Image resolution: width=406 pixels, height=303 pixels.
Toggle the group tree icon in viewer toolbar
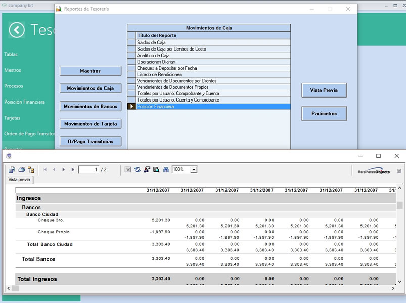pyautogui.click(x=31, y=170)
